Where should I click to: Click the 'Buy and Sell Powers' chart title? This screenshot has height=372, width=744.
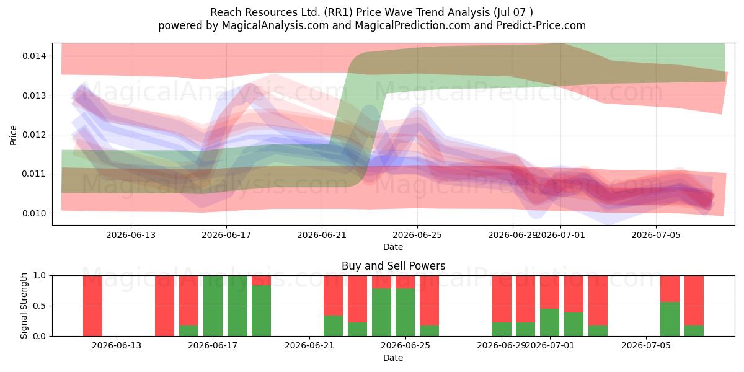pyautogui.click(x=393, y=266)
